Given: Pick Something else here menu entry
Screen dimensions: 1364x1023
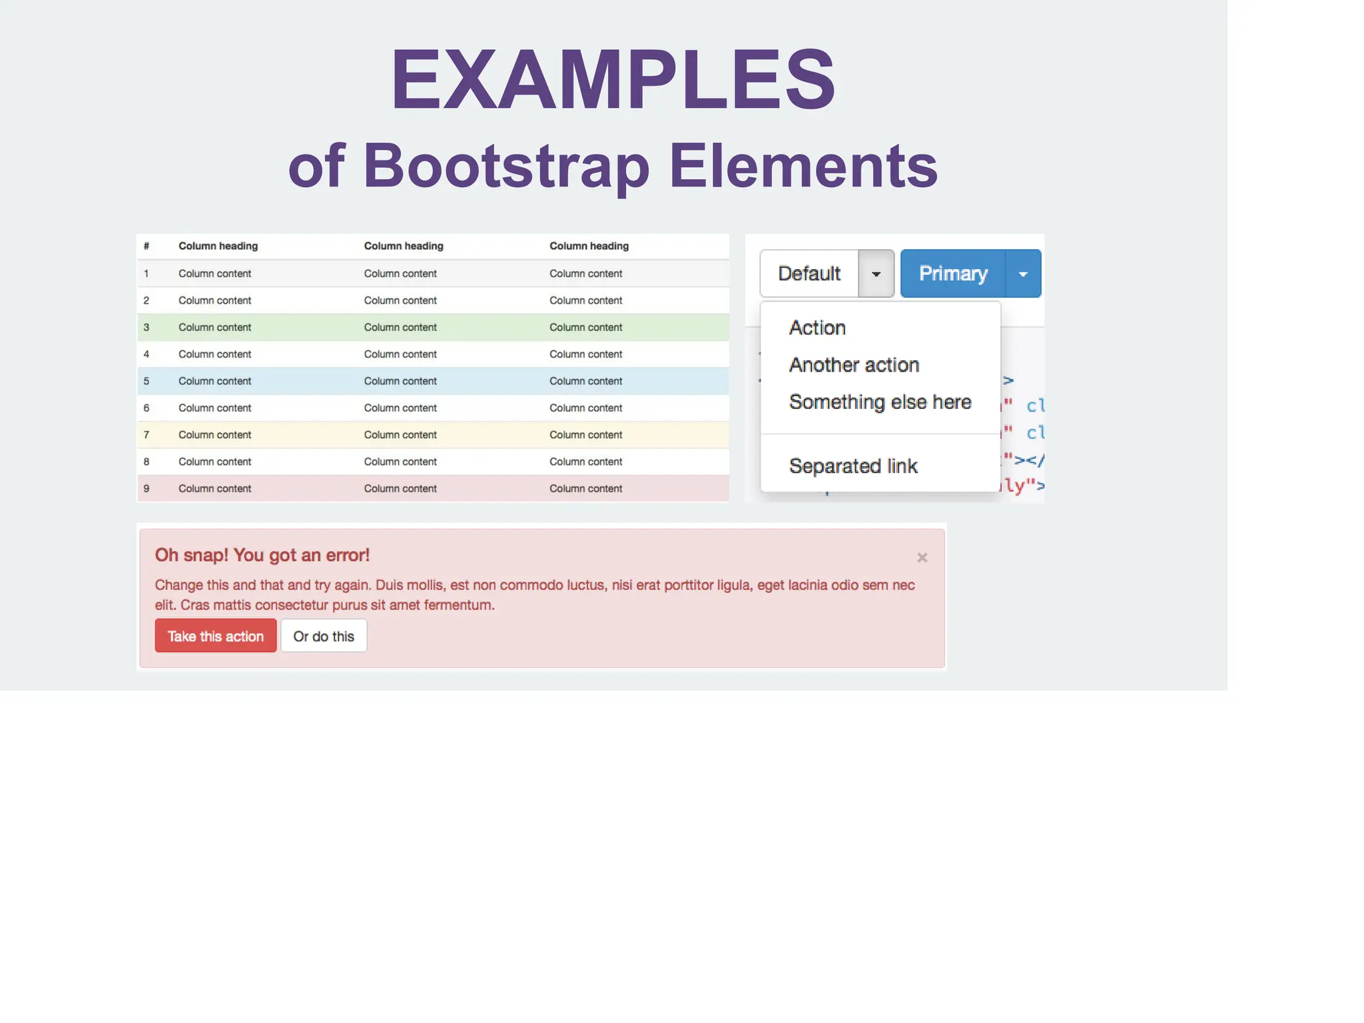Looking at the screenshot, I should [x=880, y=402].
